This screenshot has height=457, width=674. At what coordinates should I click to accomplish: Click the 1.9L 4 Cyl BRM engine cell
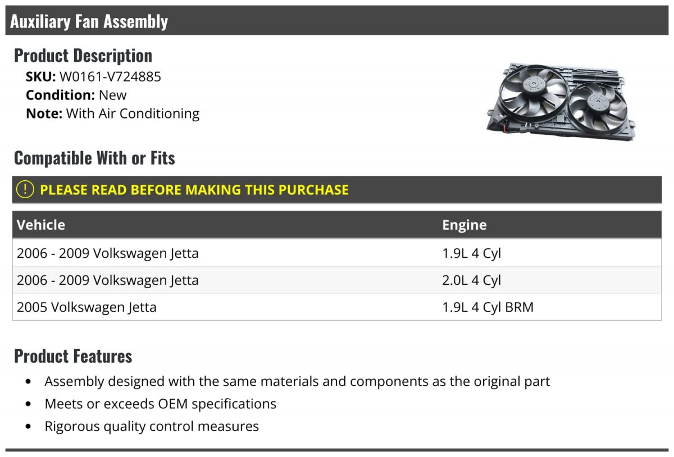coord(488,308)
